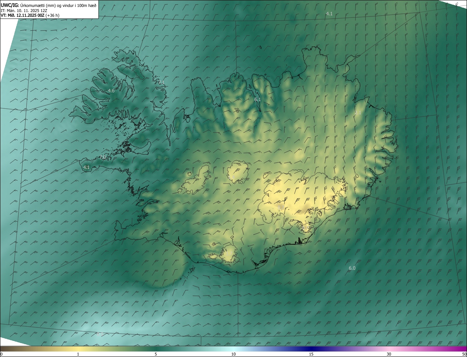Viewport: 467px width, 357px height.
Task: Click the '7.0' value label on the map
Action: click(x=103, y=157)
